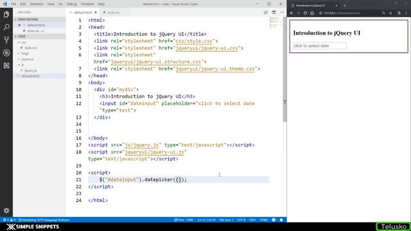Follow jquery-ui.theme.css link on line 7
Viewport: 411px width, 231px height.
(x=215, y=69)
